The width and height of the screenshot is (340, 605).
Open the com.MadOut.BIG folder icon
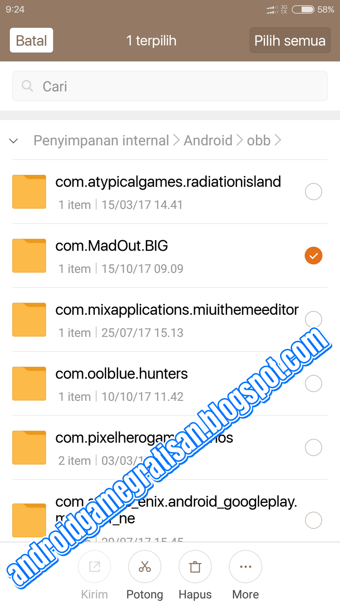pyautogui.click(x=29, y=256)
